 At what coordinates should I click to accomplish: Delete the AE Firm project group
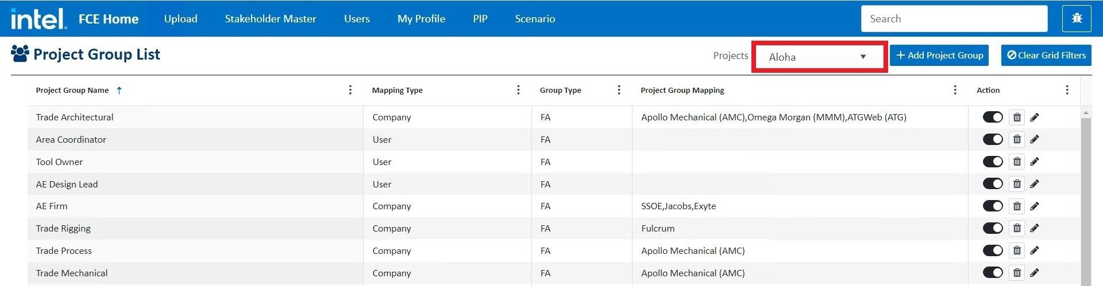coord(1017,206)
